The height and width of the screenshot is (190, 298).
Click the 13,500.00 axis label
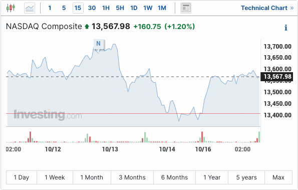pos(277,92)
